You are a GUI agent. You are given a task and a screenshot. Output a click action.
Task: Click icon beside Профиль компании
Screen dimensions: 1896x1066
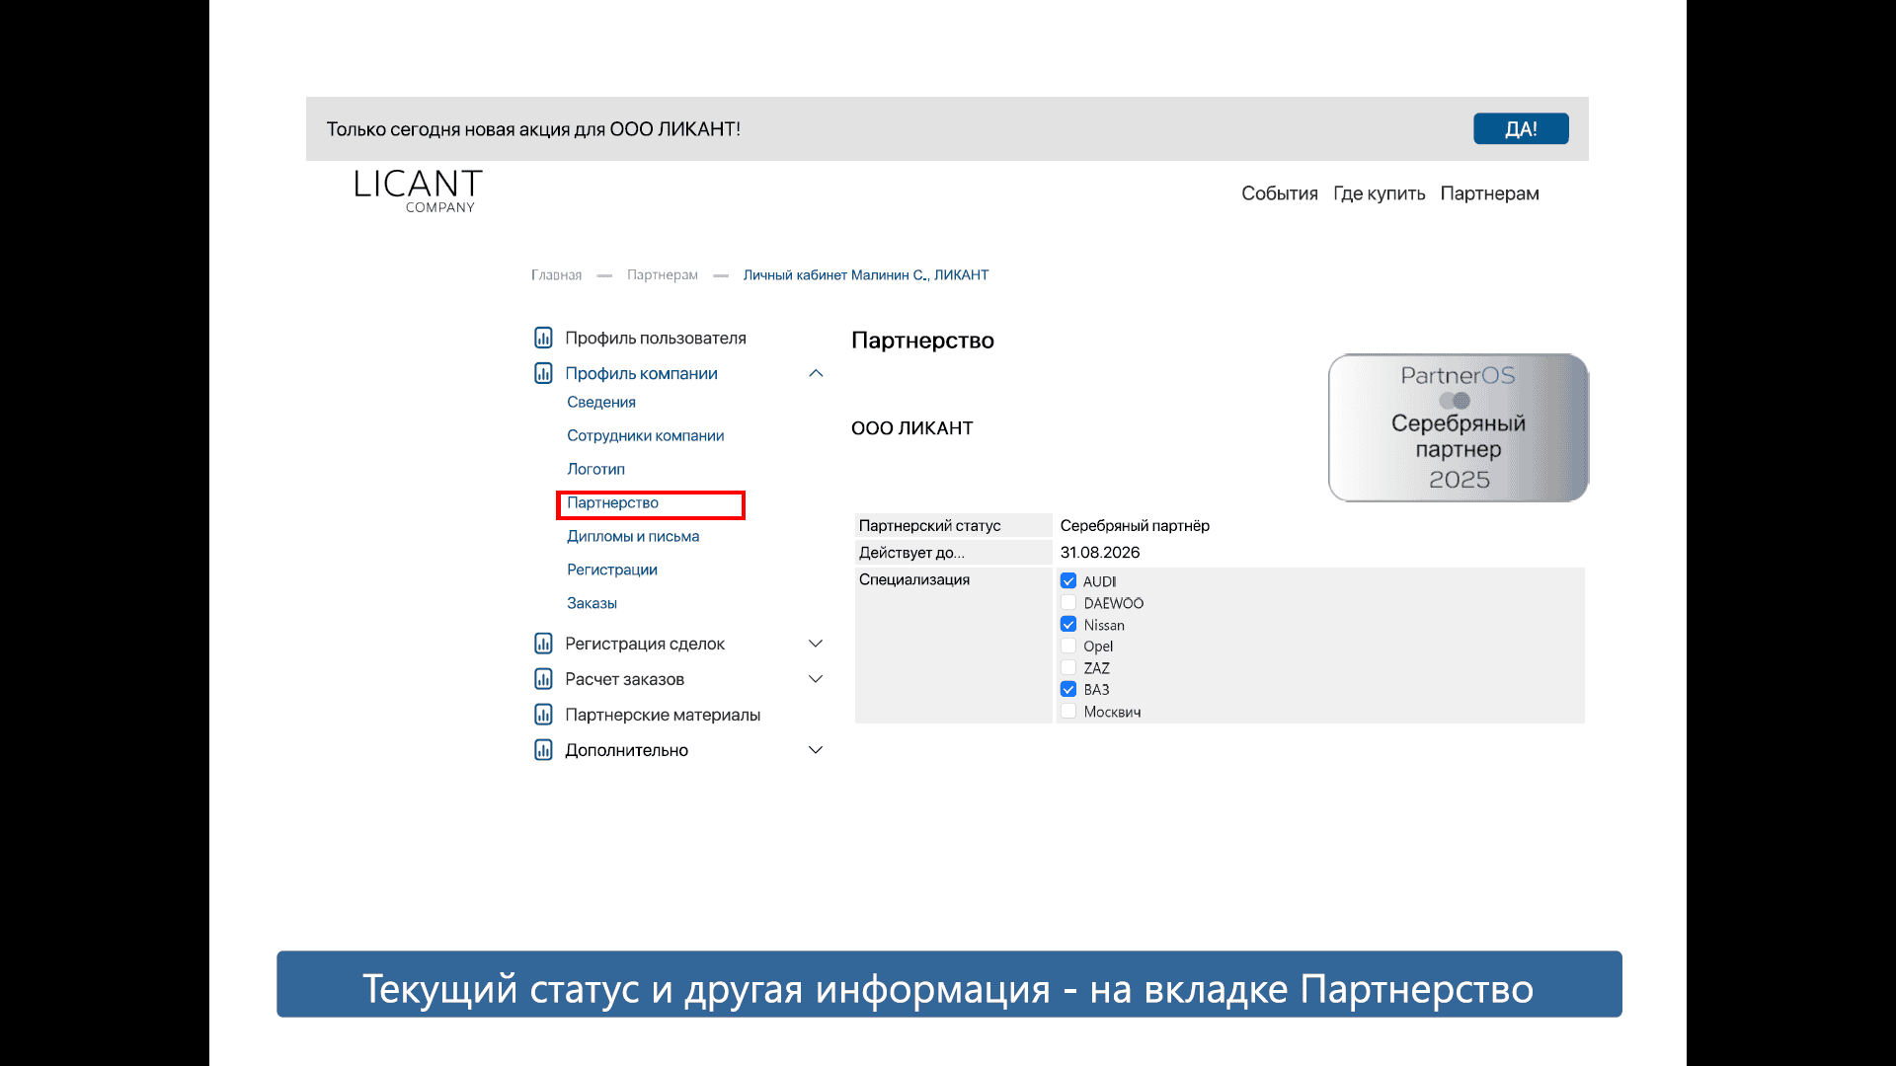(543, 373)
